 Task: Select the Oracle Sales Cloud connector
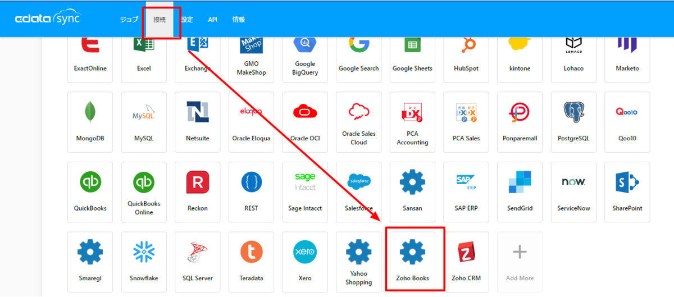[x=359, y=122]
